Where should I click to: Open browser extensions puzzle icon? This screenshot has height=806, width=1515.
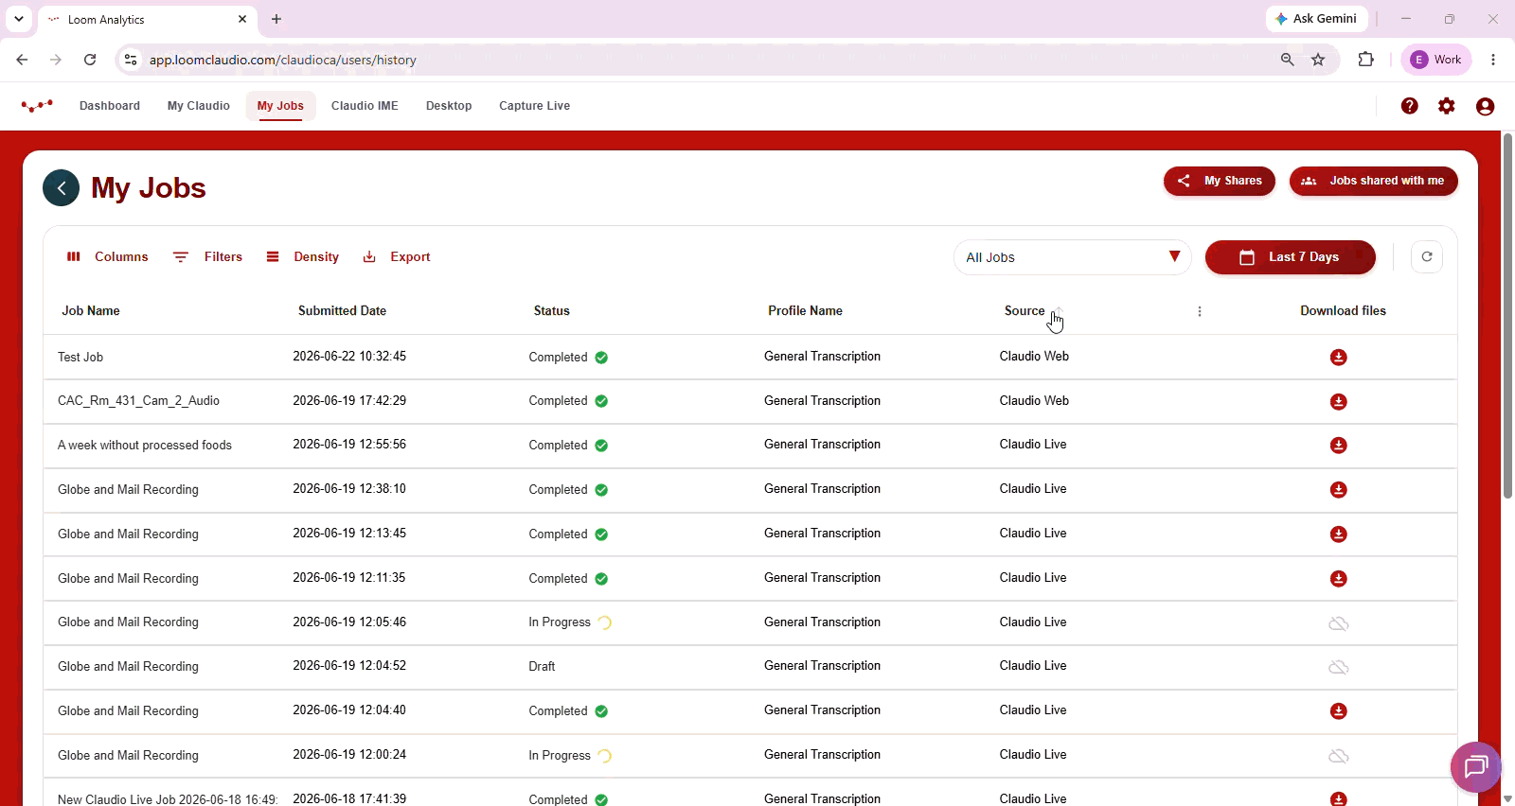click(x=1365, y=60)
